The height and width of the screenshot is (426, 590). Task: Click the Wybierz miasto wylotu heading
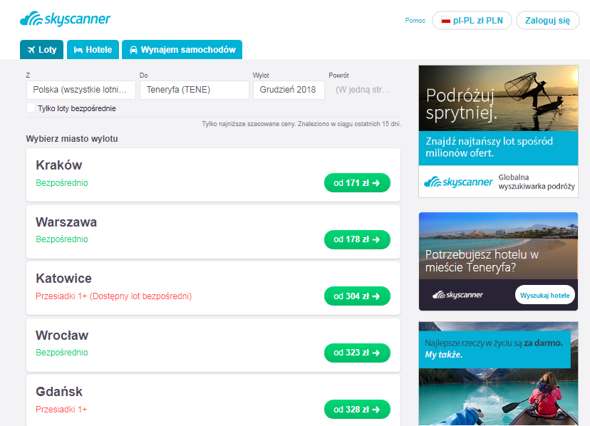pyautogui.click(x=72, y=139)
